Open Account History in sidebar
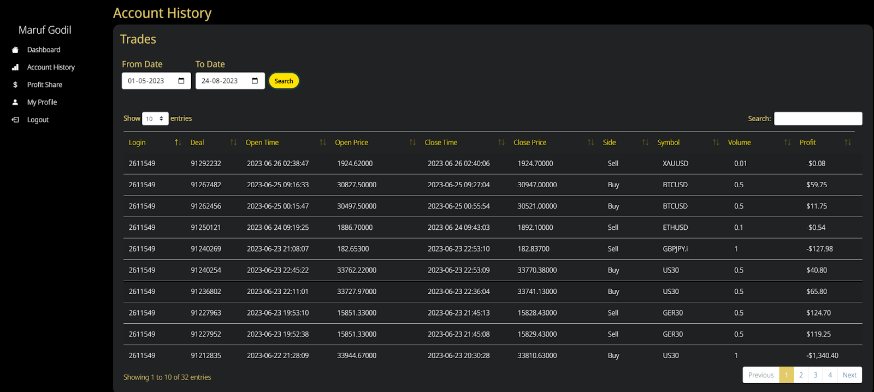Screen dimensions: 874x392 (51, 67)
